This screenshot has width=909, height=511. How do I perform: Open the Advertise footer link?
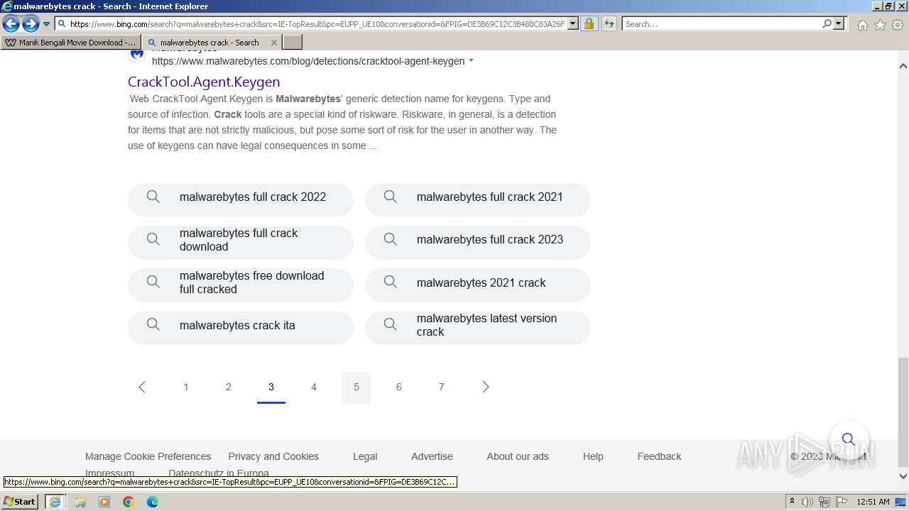(x=432, y=456)
